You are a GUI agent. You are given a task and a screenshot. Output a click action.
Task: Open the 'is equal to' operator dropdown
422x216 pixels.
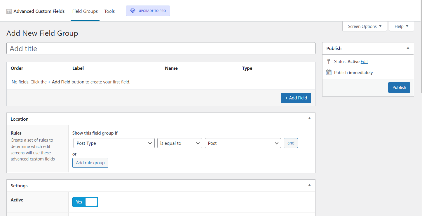click(x=179, y=143)
